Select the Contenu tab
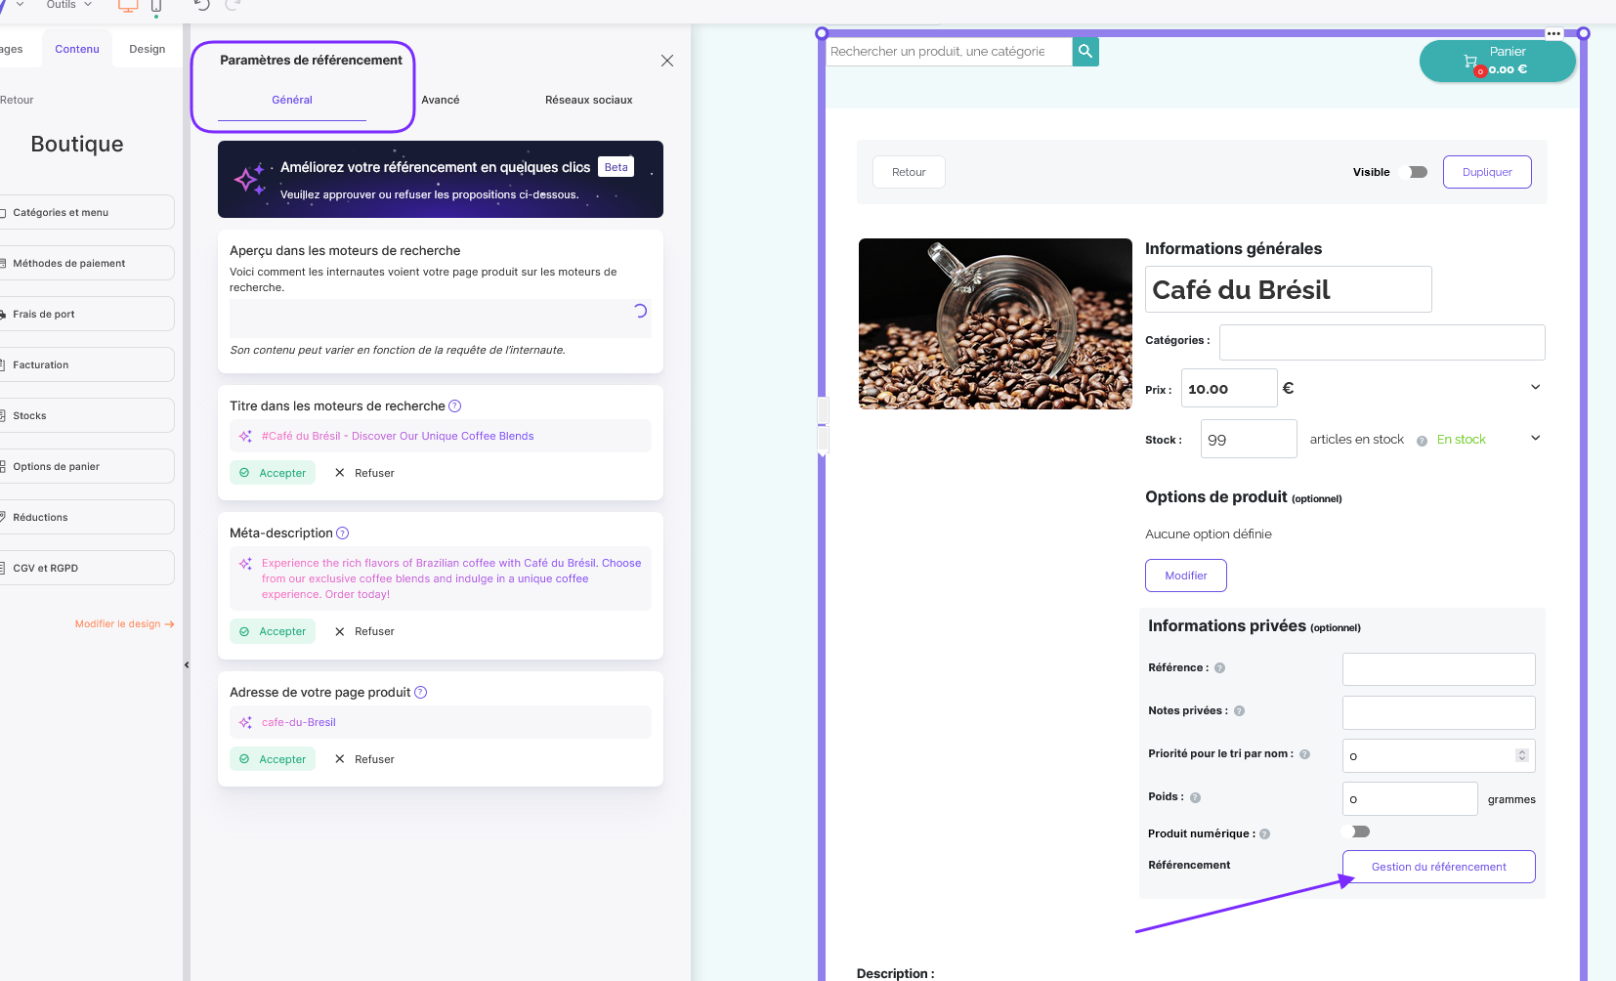The height and width of the screenshot is (981, 1616). click(77, 49)
